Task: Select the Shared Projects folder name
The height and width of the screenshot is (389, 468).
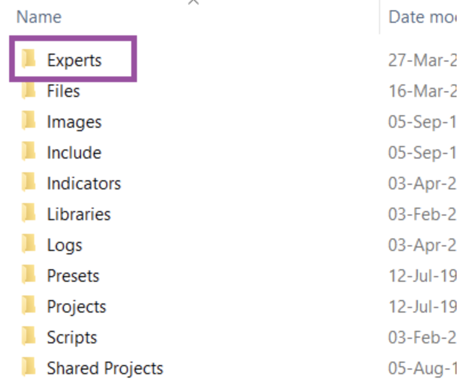Action: click(x=105, y=368)
